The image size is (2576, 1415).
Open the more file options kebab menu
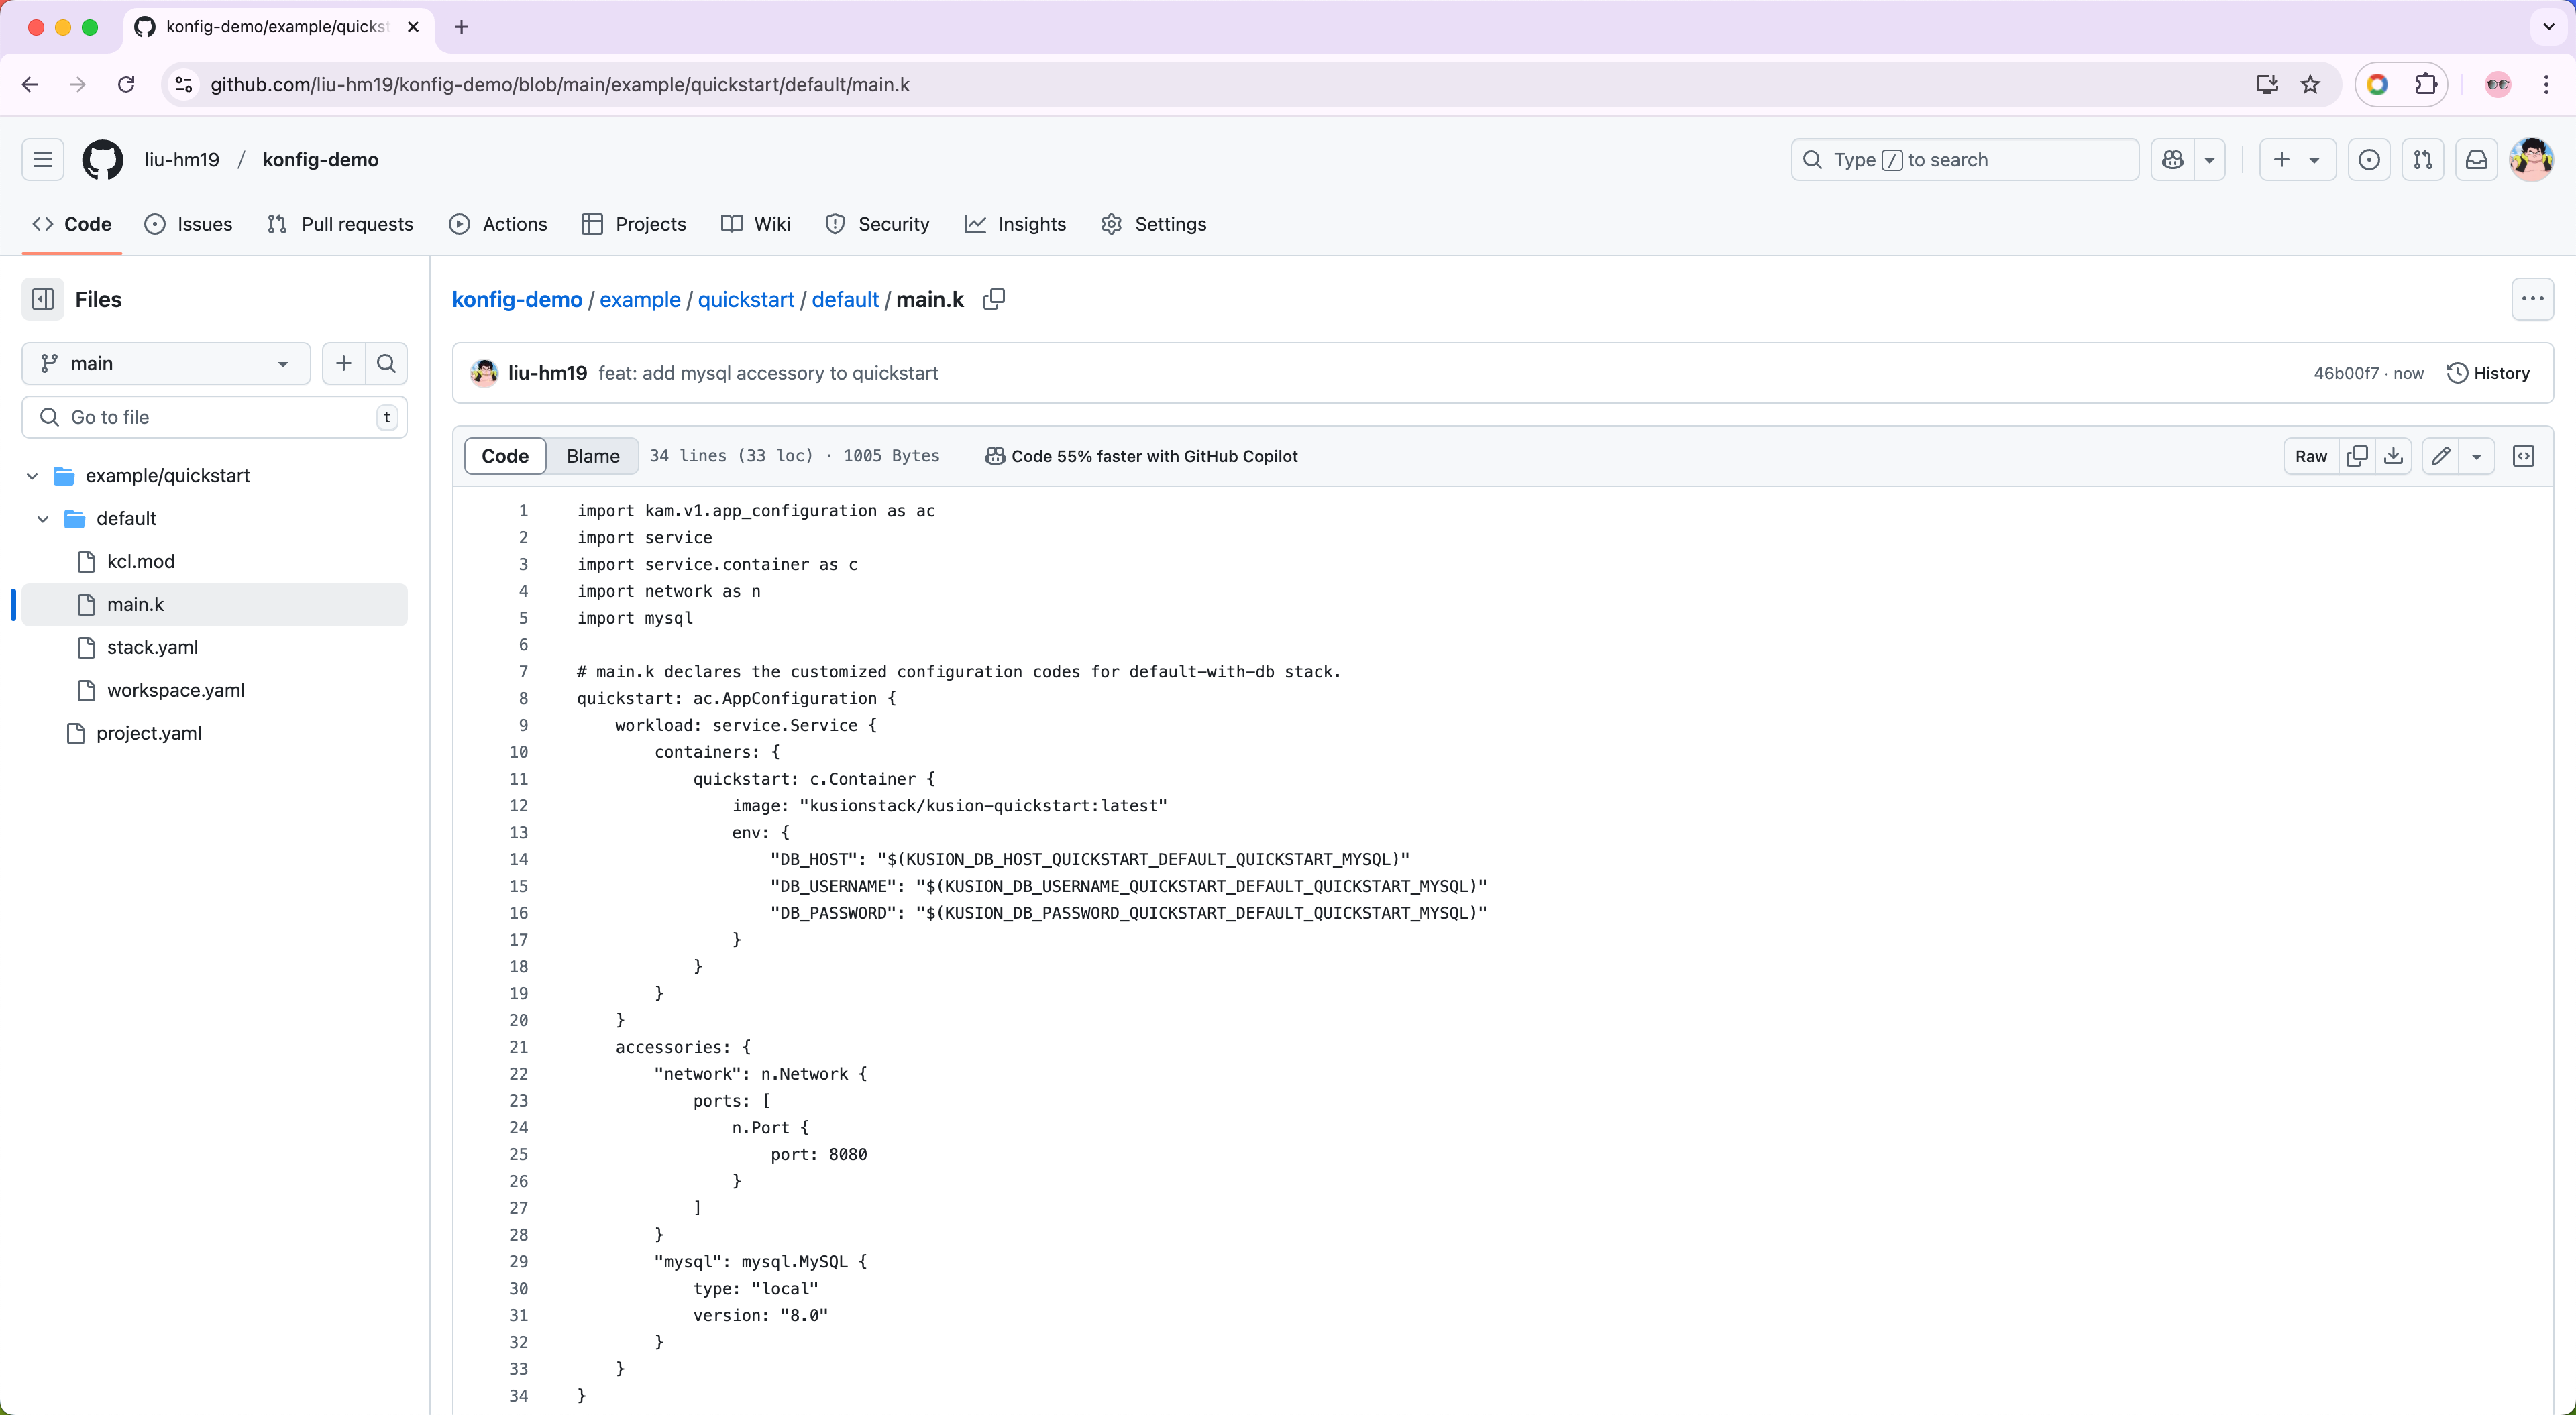point(2533,299)
